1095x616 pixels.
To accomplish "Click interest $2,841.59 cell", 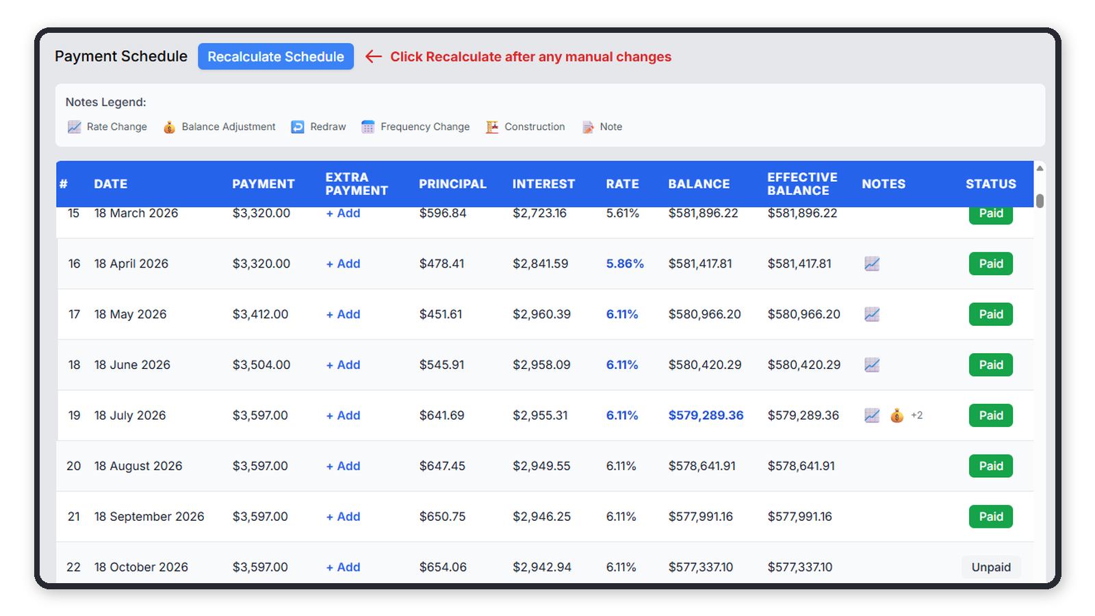I will (540, 264).
